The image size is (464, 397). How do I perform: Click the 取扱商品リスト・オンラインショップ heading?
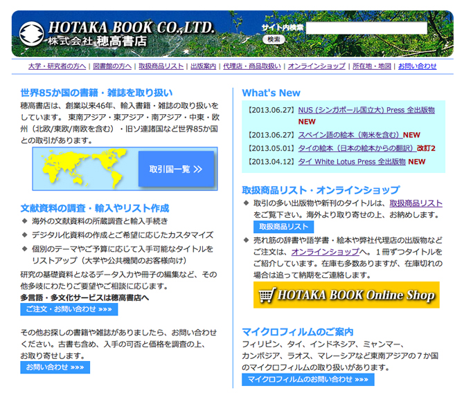[321, 190]
